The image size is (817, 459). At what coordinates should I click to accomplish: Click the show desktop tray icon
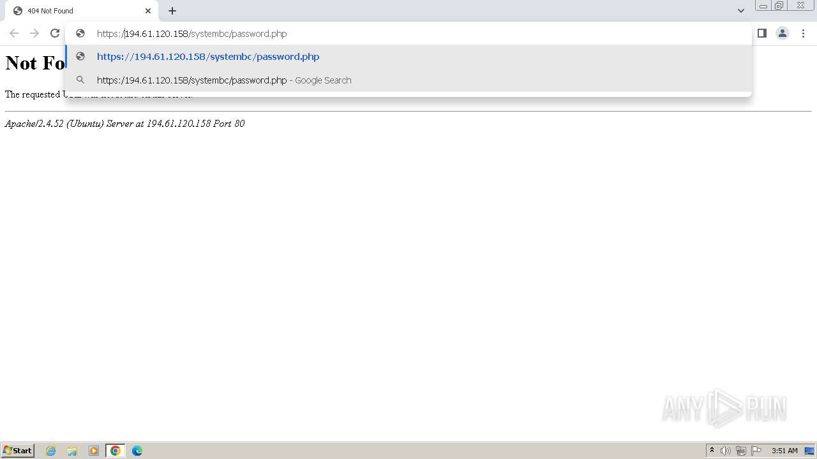click(809, 451)
